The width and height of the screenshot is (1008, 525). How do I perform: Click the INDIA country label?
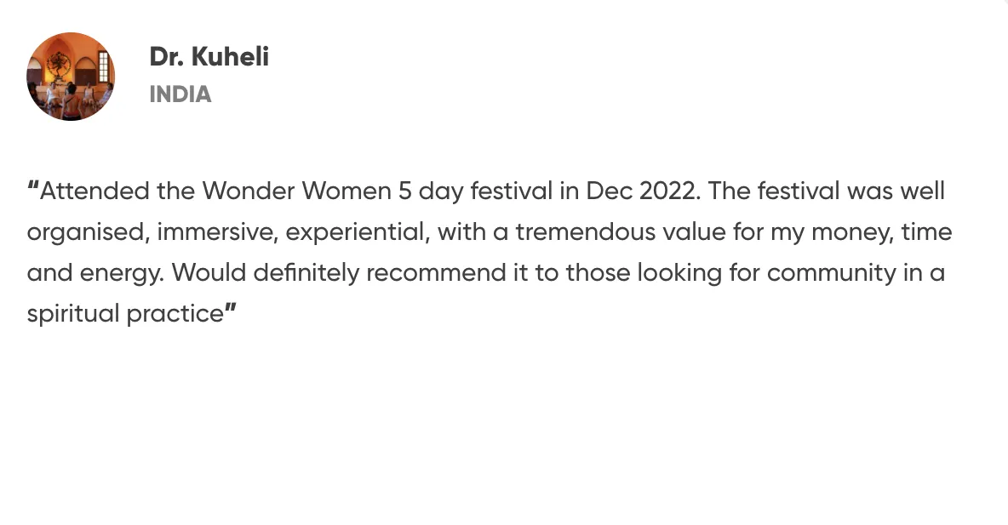[x=180, y=94]
